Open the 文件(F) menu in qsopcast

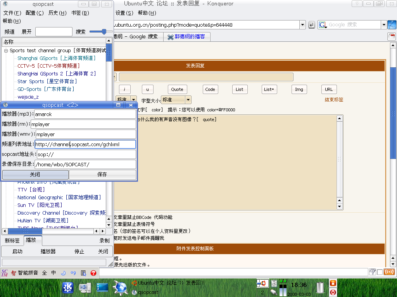point(12,13)
